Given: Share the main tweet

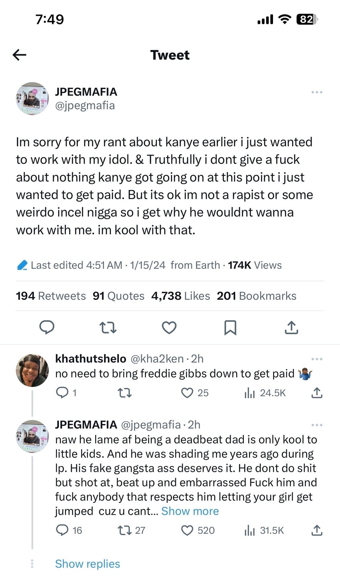Looking at the screenshot, I should [291, 327].
